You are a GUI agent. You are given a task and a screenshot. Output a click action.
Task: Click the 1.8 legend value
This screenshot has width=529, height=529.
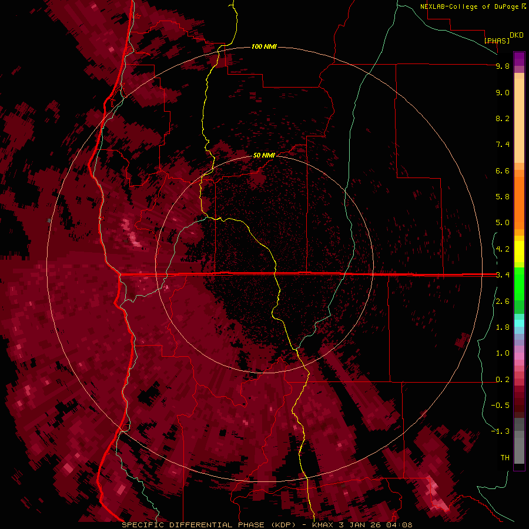pos(503,327)
